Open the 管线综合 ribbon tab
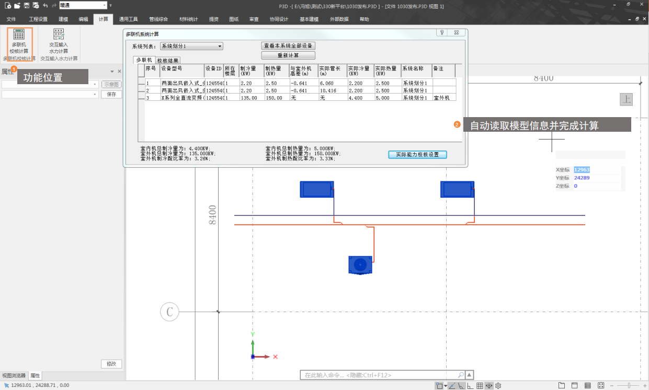649x390 pixels. click(158, 19)
